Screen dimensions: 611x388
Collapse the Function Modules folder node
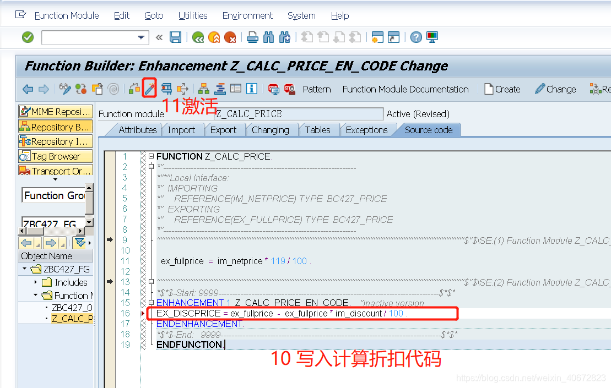(35, 295)
